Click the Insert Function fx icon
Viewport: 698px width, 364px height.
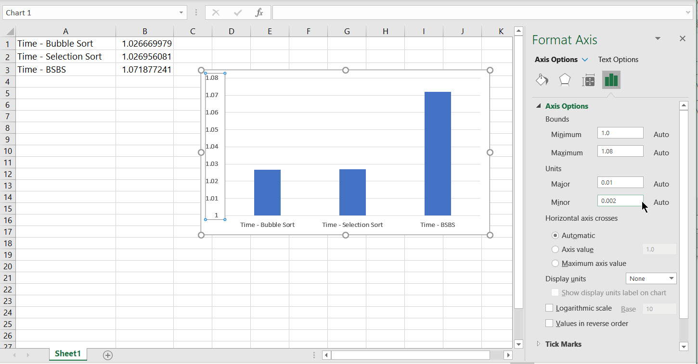pos(259,13)
